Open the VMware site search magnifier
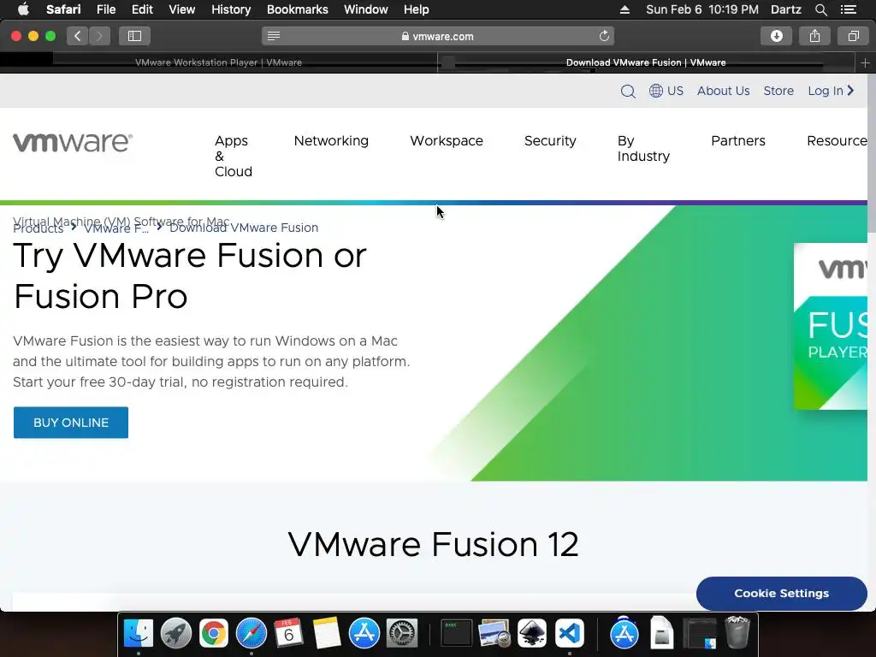 (x=628, y=91)
